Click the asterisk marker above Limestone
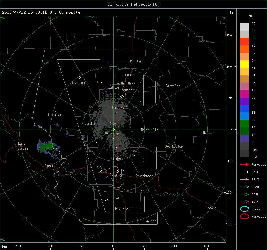Image resolution: width=267 pixels, height=250 pixels. pyautogui.click(x=56, y=112)
